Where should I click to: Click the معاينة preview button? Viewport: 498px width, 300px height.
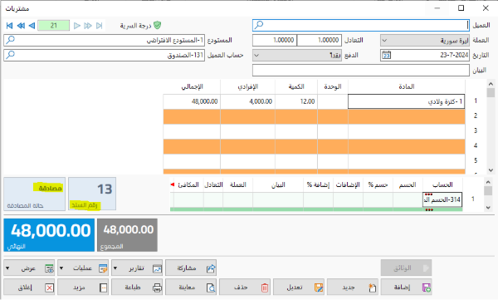click(191, 288)
